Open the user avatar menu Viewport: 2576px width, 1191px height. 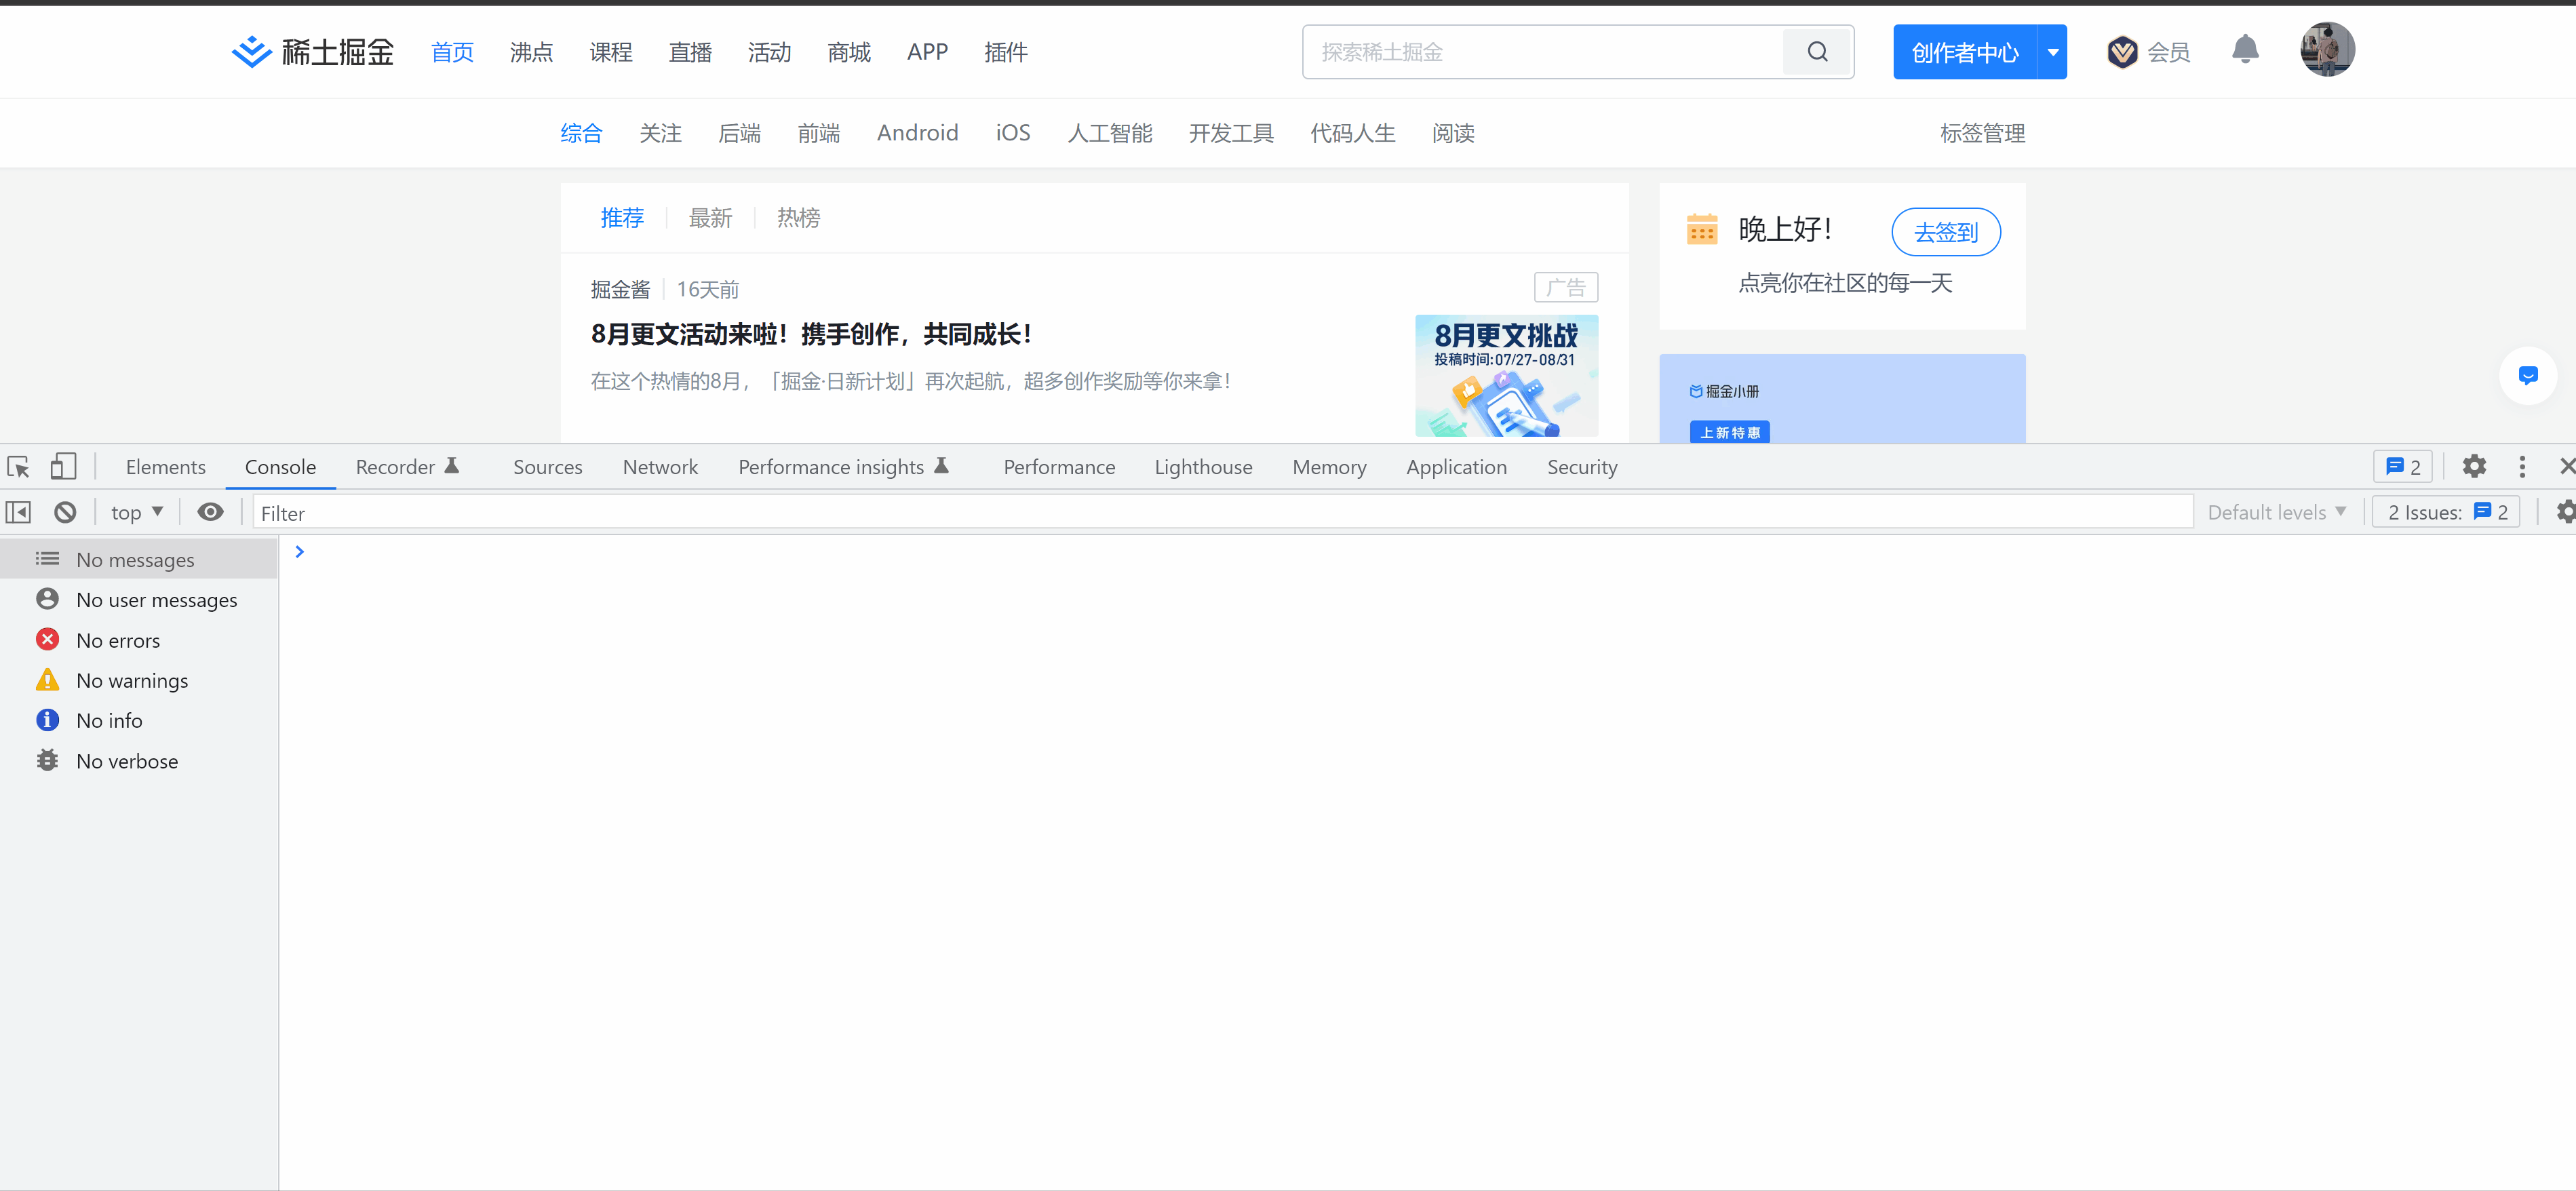pos(2326,50)
